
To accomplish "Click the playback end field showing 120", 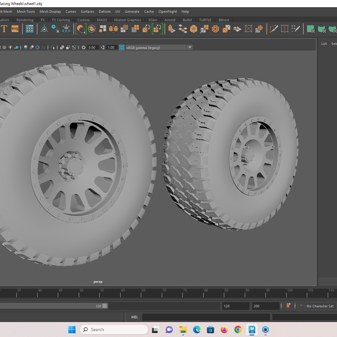I will coord(236,306).
